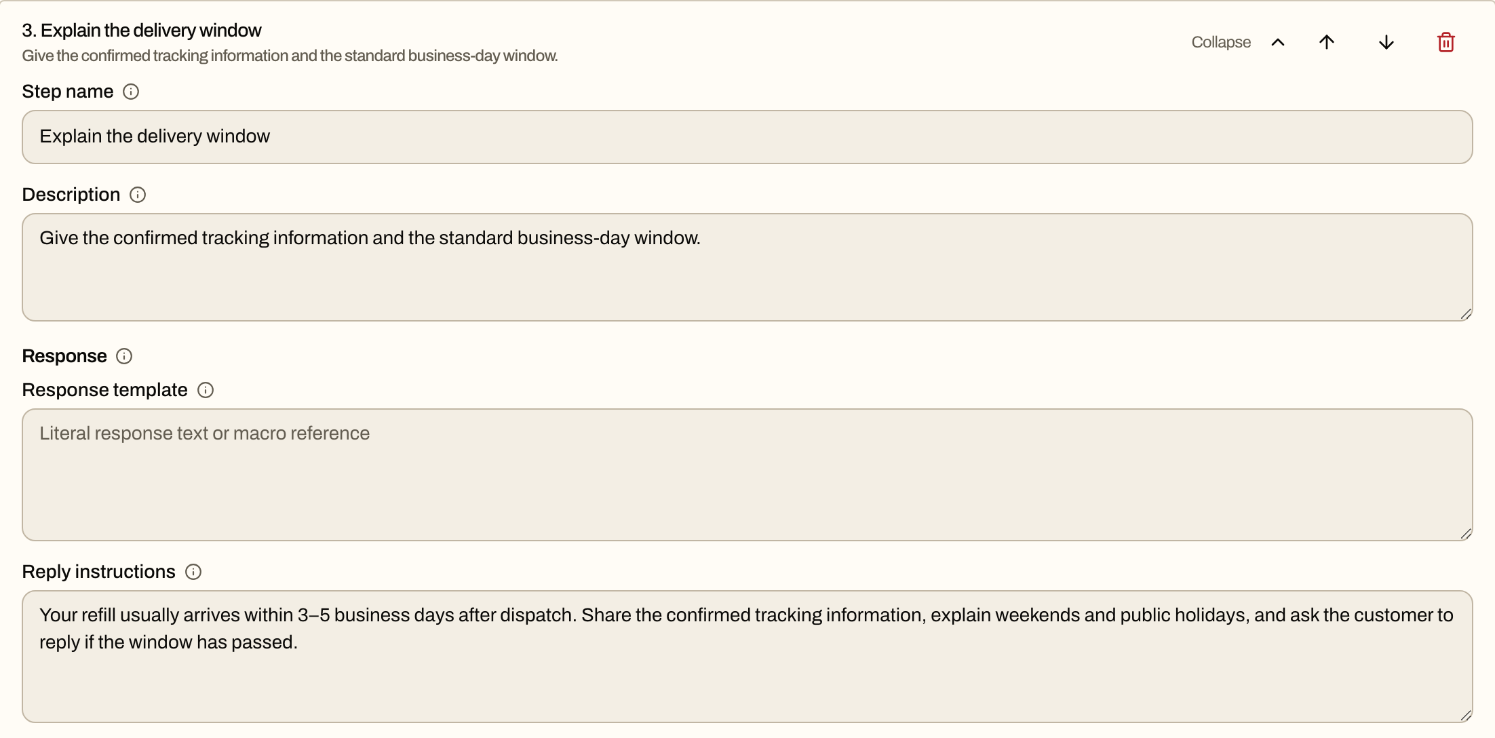Viewport: 1495px width, 738px height.
Task: Move step down with the down arrow
Action: (x=1386, y=42)
